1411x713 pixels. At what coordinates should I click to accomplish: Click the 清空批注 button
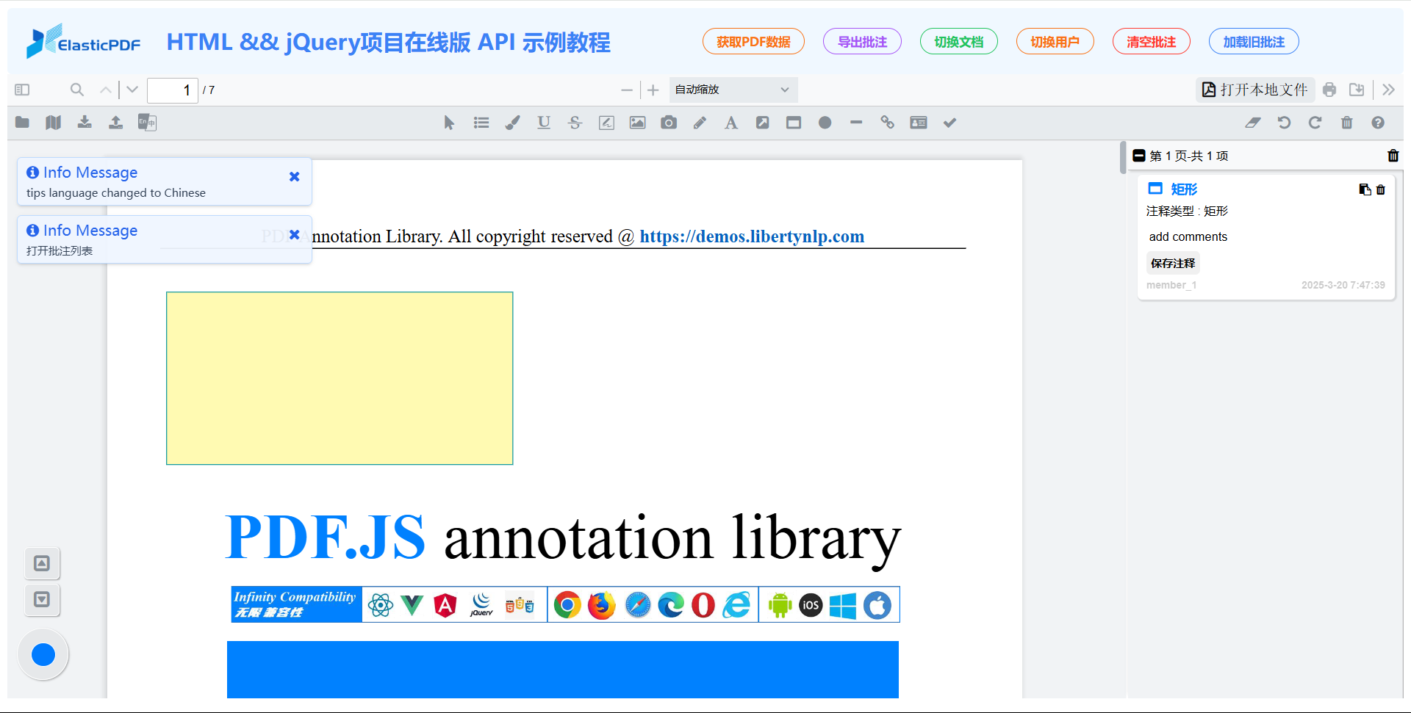point(1151,42)
